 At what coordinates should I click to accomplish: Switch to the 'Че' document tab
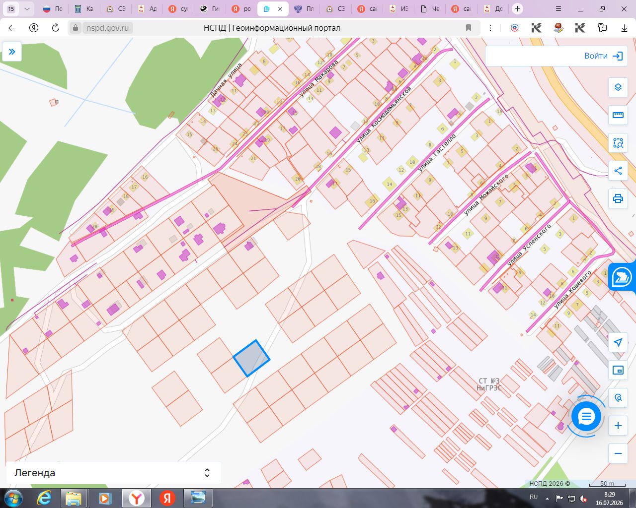click(x=430, y=9)
